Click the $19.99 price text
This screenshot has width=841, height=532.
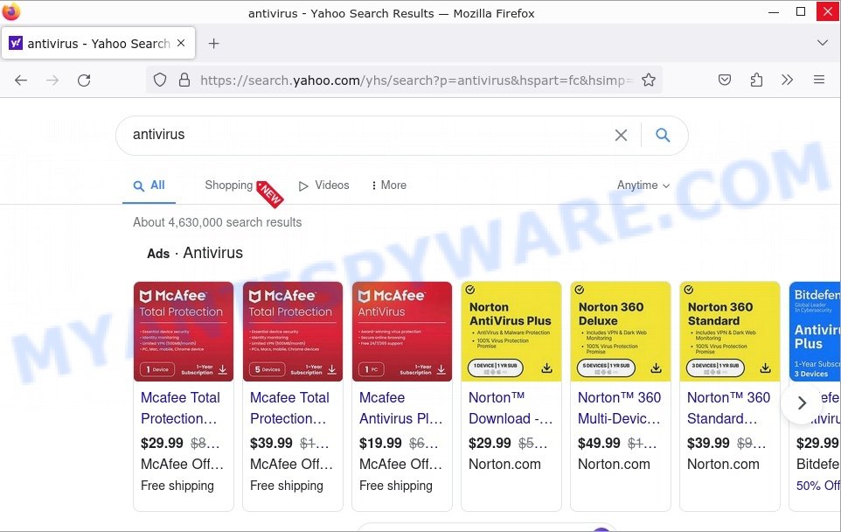[x=380, y=444]
